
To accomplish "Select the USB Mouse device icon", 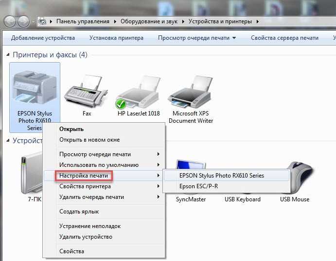I will coord(299,177).
